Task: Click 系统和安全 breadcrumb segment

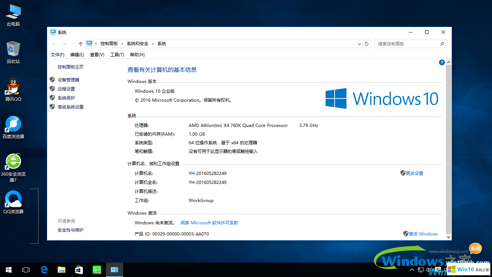Action: pyautogui.click(x=138, y=44)
